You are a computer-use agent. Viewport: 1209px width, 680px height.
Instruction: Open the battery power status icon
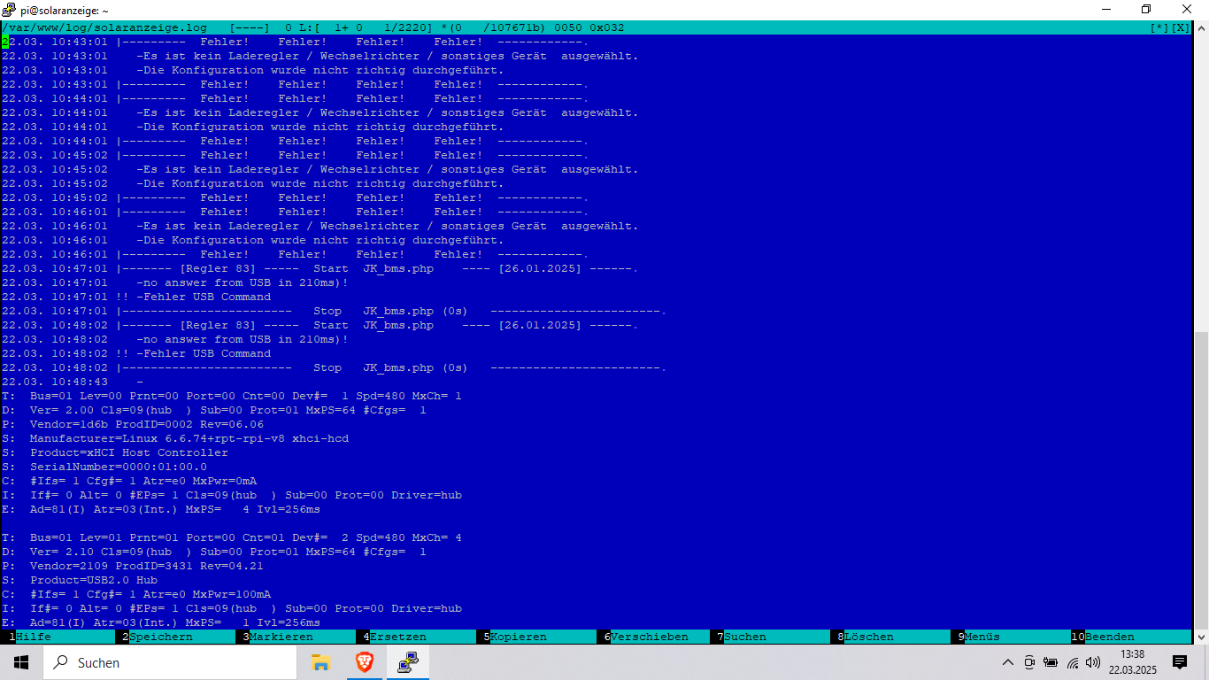1051,662
